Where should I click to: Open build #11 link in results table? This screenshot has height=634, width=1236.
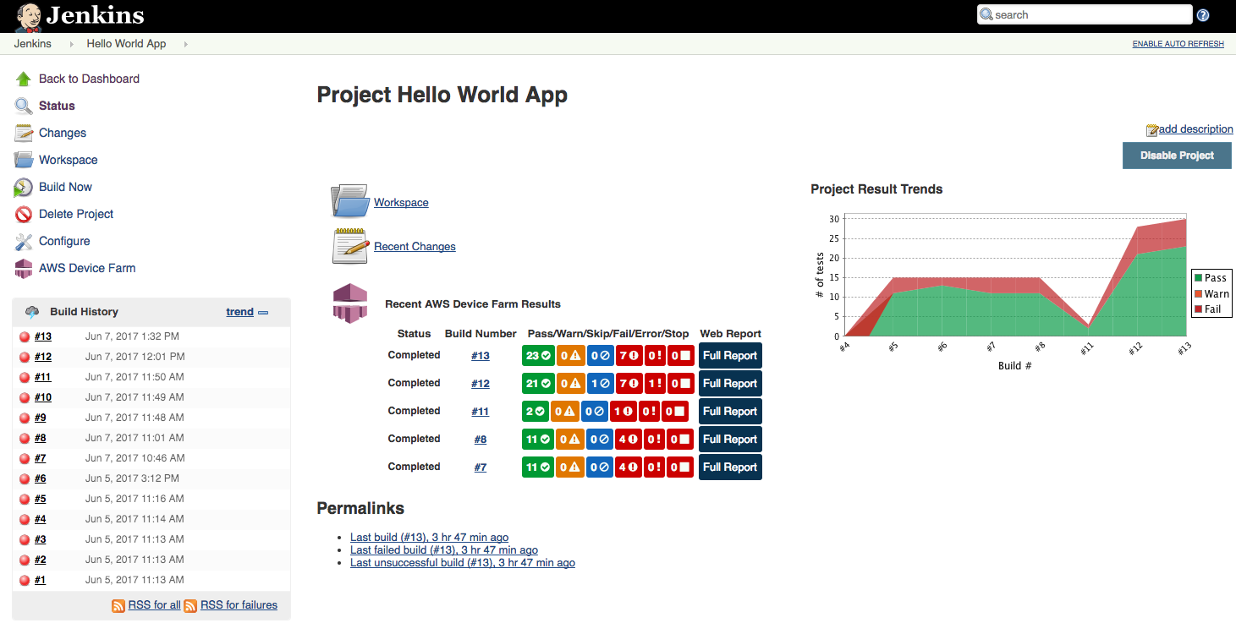[x=480, y=412]
